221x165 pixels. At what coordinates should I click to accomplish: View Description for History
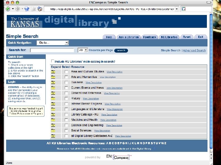pyautogui.click(x=91, y=99)
